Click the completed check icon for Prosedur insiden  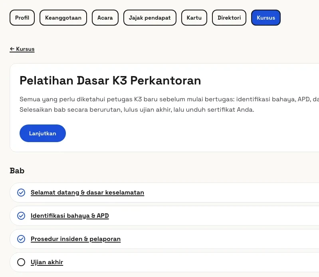coord(21,239)
